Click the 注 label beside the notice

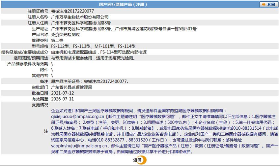click(46, 131)
